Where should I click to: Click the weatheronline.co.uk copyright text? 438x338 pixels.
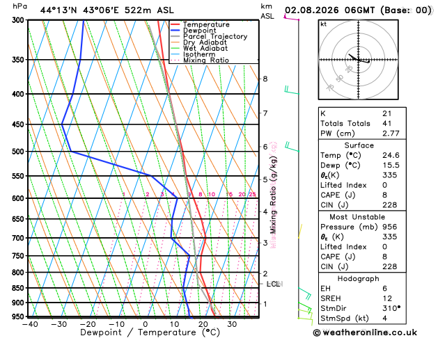[x=365, y=332]
